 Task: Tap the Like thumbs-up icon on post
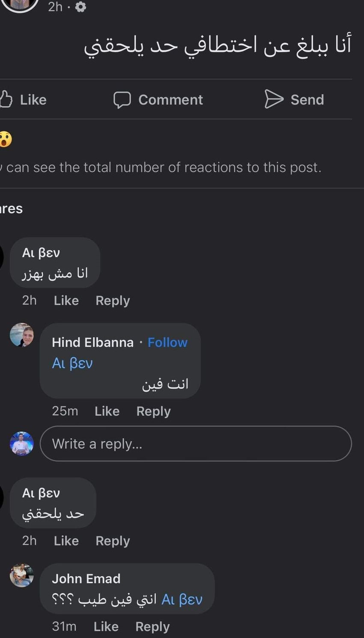click(x=6, y=99)
